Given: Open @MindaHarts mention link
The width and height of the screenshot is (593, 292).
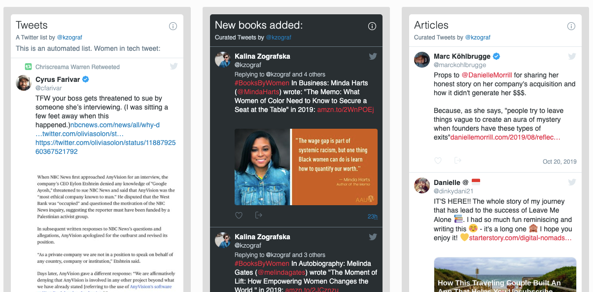Looking at the screenshot, I should point(259,92).
